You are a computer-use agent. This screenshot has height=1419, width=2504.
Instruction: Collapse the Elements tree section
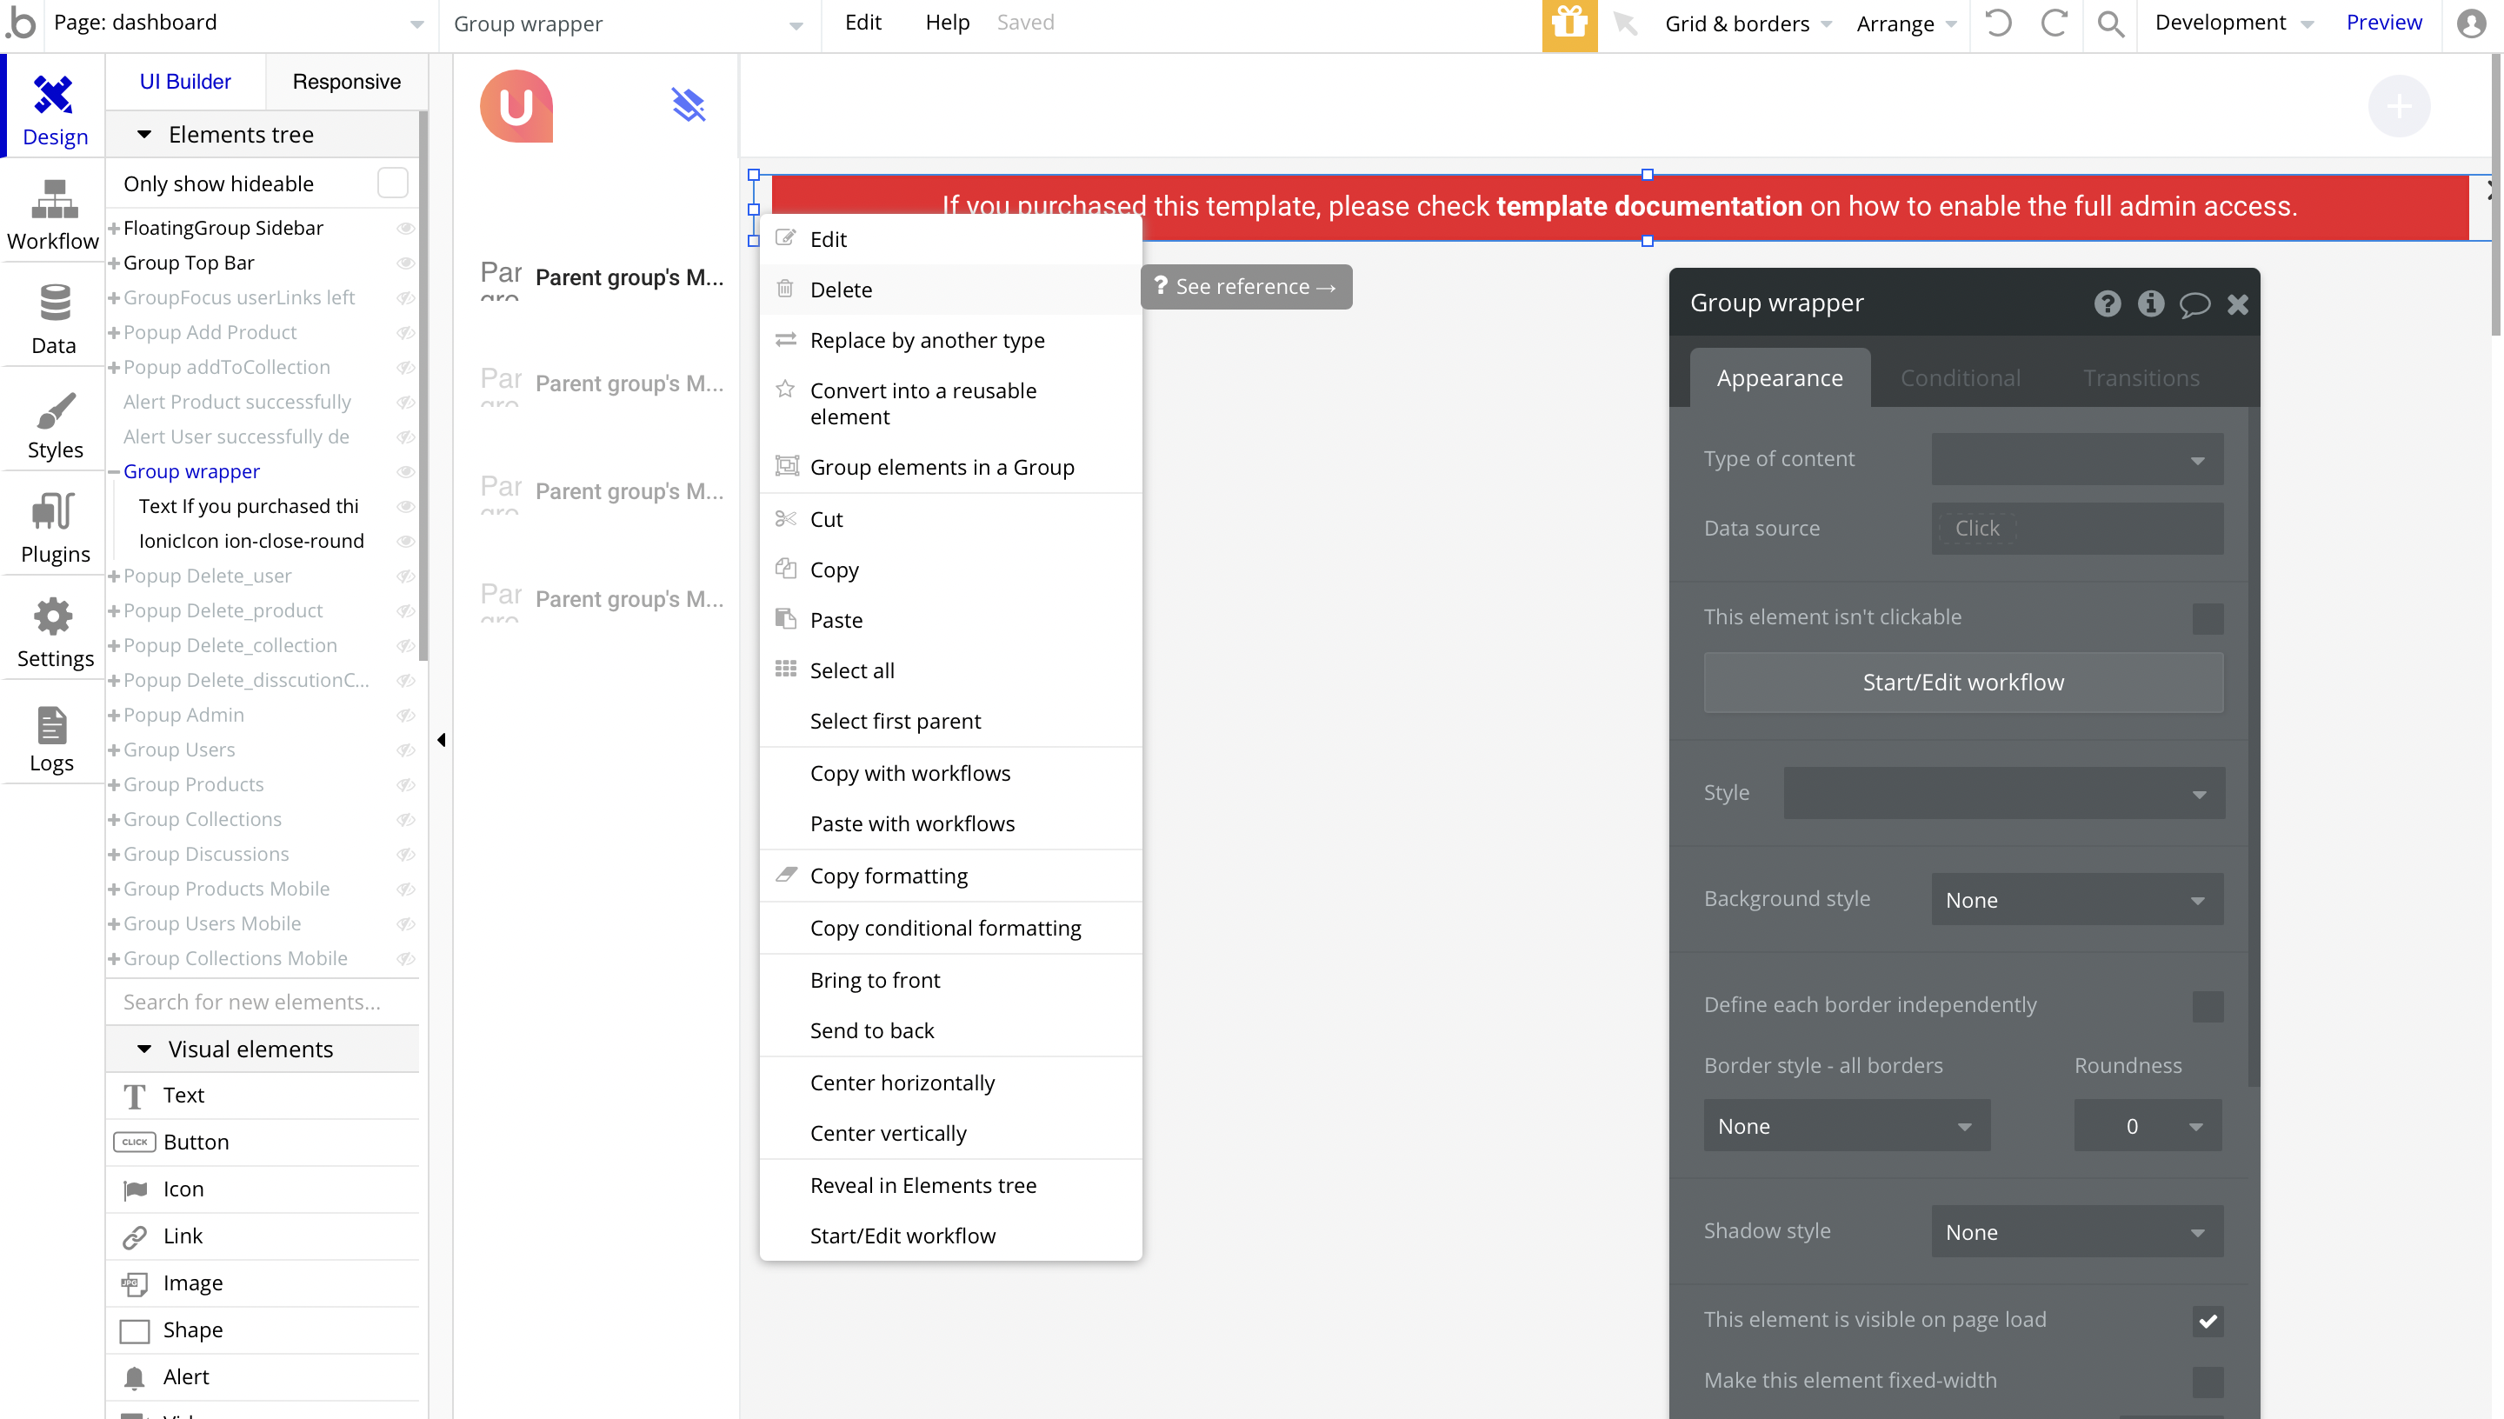tap(144, 135)
